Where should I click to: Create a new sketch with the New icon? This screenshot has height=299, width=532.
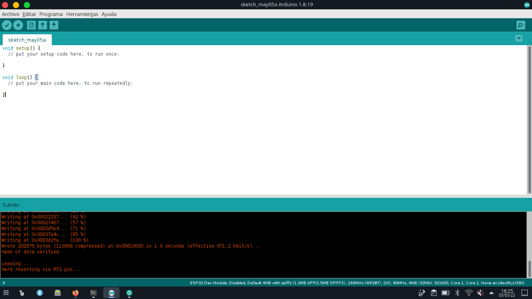31,25
